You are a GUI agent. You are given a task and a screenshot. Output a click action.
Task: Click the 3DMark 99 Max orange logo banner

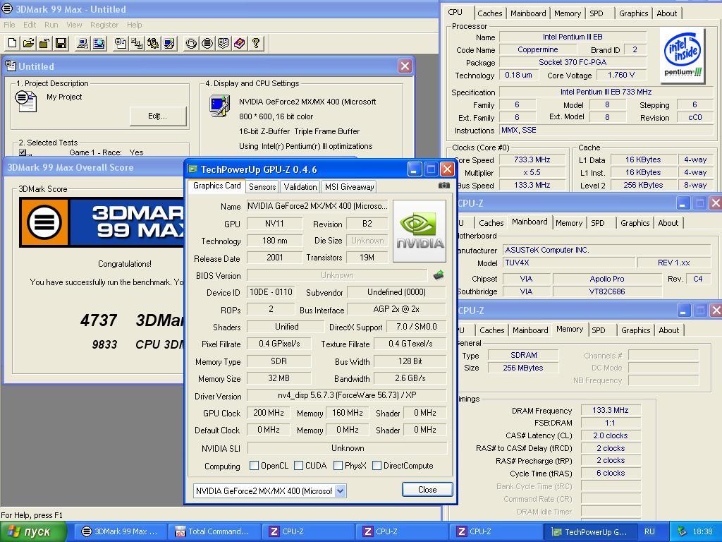102,222
